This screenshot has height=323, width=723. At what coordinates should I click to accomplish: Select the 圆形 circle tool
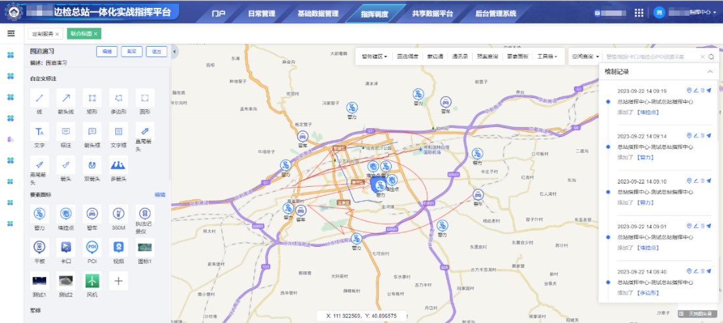pyautogui.click(x=145, y=97)
